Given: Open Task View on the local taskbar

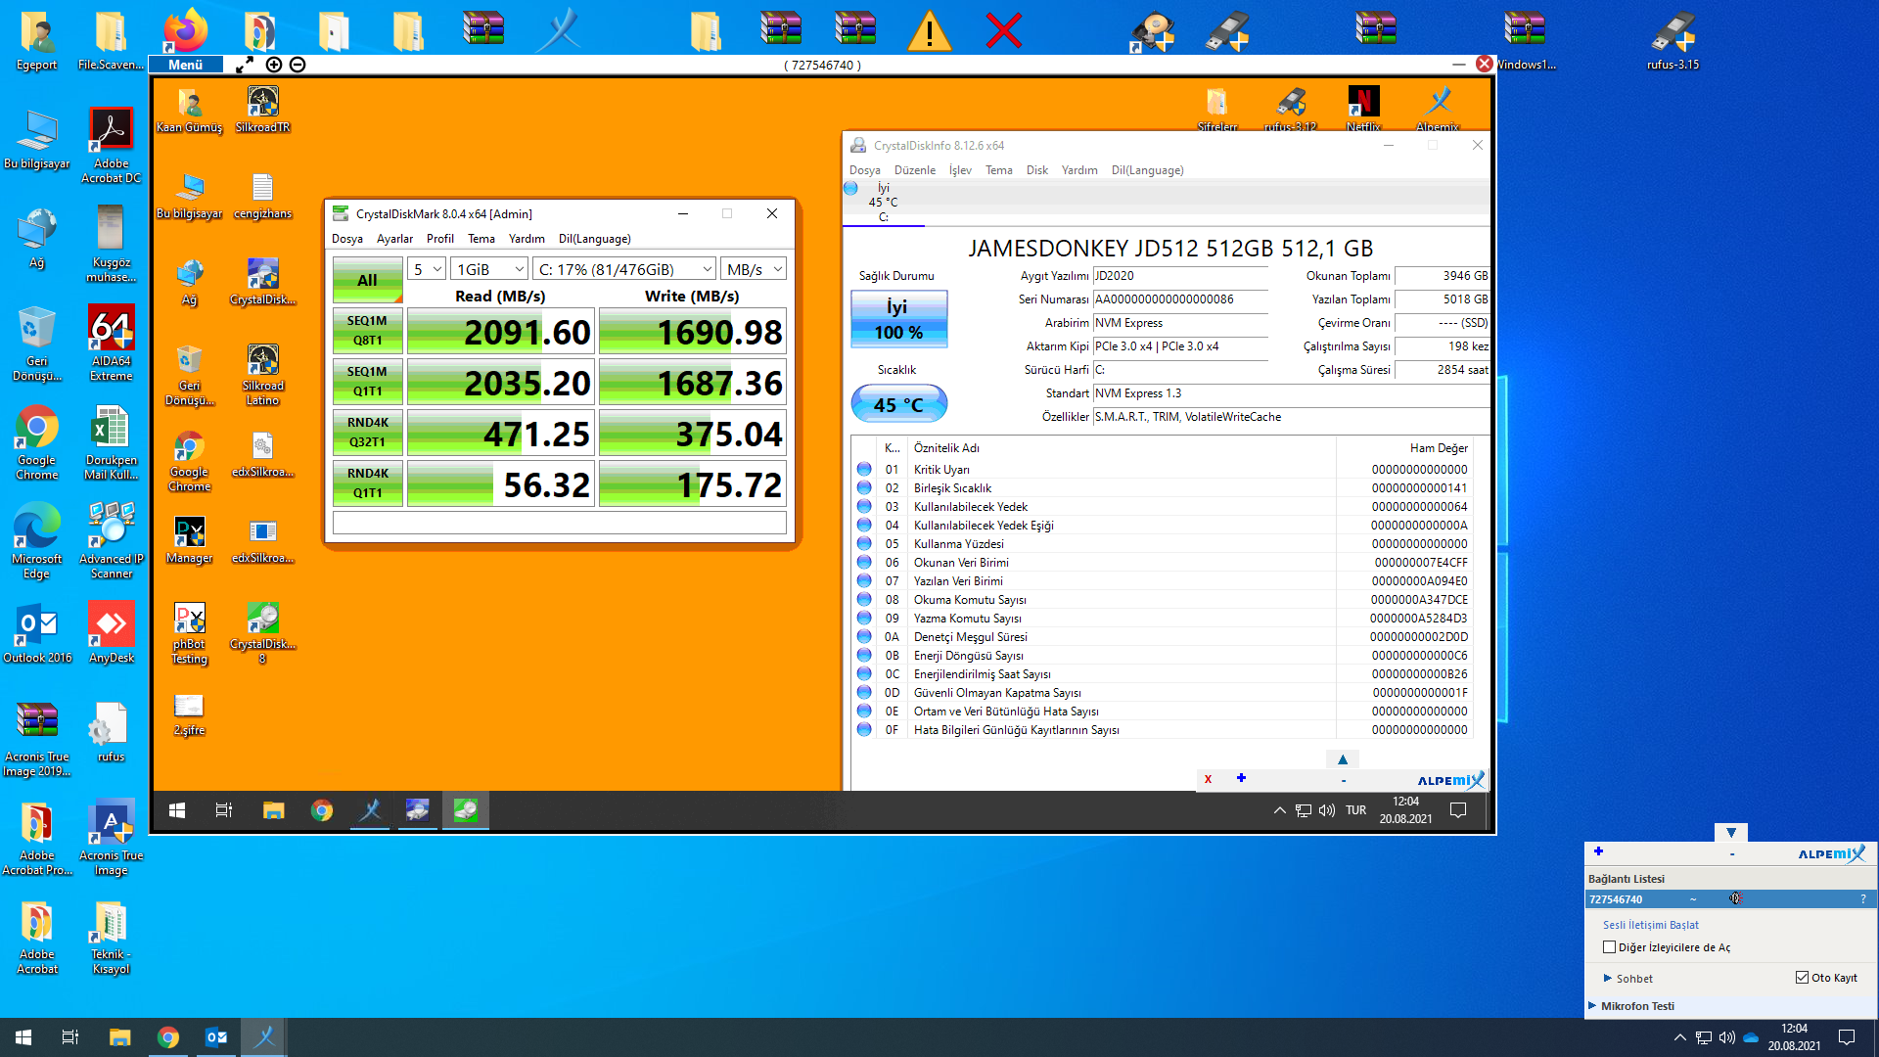Looking at the screenshot, I should pyautogui.click(x=70, y=1037).
